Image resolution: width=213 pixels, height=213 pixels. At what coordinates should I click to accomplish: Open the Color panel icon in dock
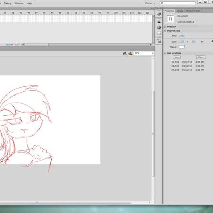coord(159,15)
